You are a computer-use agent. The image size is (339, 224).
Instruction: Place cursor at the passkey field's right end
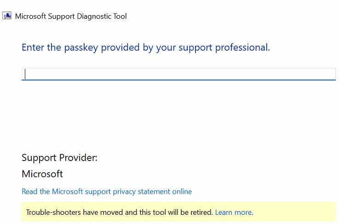331,74
